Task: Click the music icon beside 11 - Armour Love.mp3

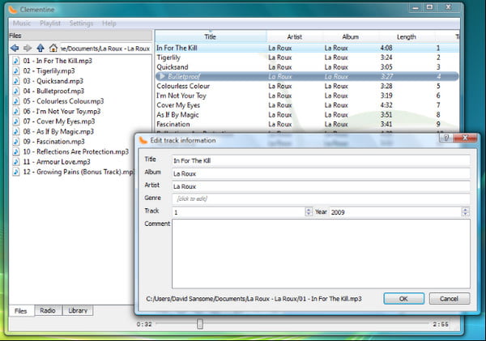Action: pos(16,161)
